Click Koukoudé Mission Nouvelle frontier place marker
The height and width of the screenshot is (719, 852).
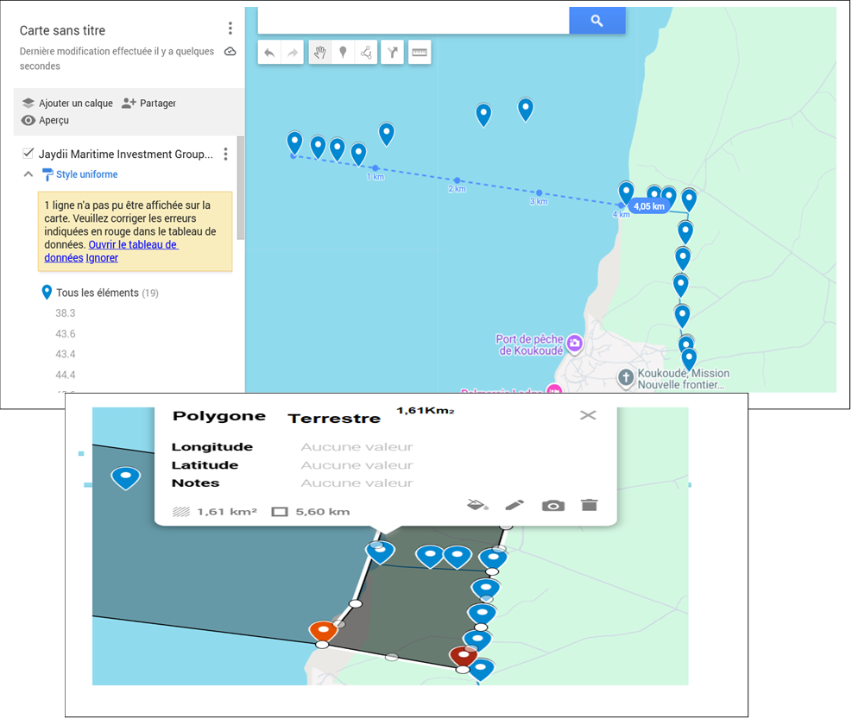(x=626, y=378)
